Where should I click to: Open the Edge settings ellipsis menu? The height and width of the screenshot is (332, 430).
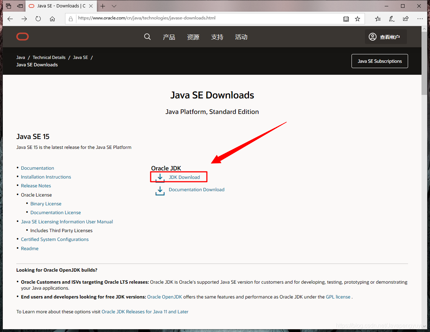coord(420,19)
